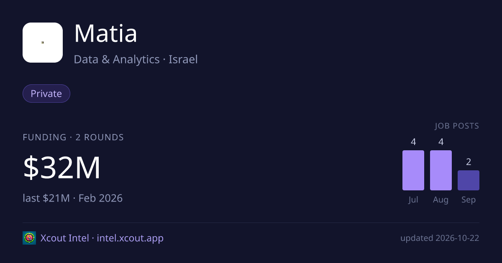The image size is (502, 263).
Task: Select the August job posts bar
Action: click(441, 170)
